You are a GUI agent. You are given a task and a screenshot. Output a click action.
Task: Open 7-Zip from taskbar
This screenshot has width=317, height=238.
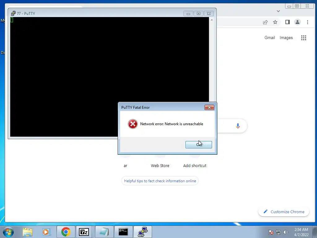[84, 232]
